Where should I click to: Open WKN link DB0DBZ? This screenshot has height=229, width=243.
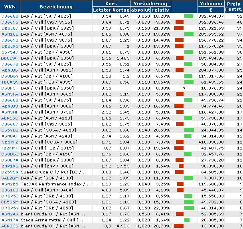pyautogui.click(x=10, y=154)
